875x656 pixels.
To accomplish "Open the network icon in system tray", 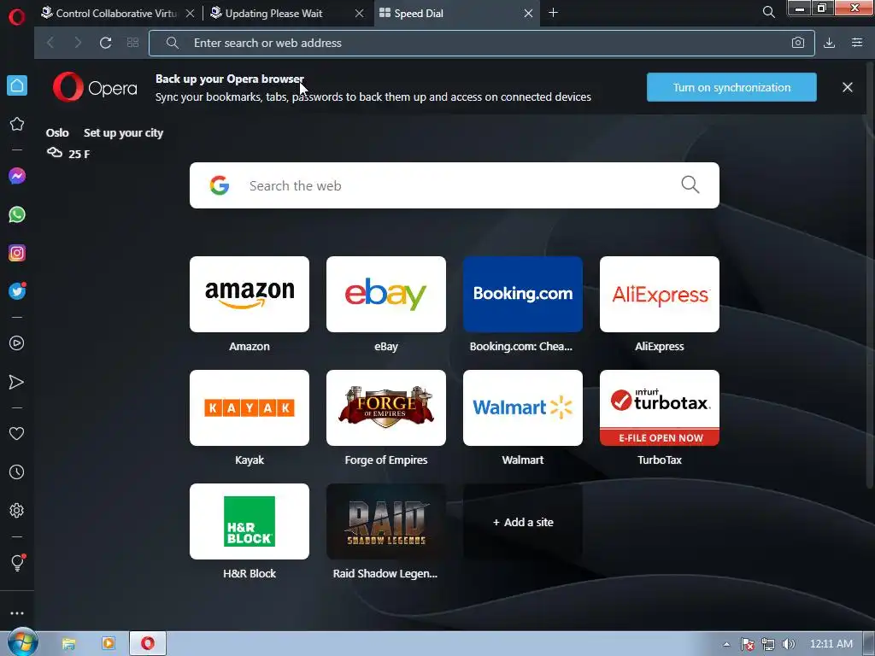I will pos(768,644).
